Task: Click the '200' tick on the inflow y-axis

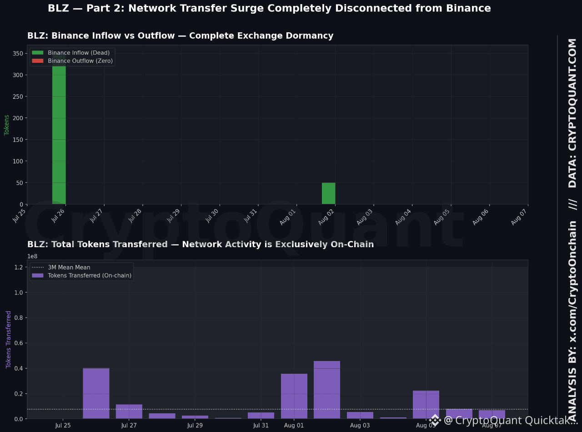Action: [18, 118]
